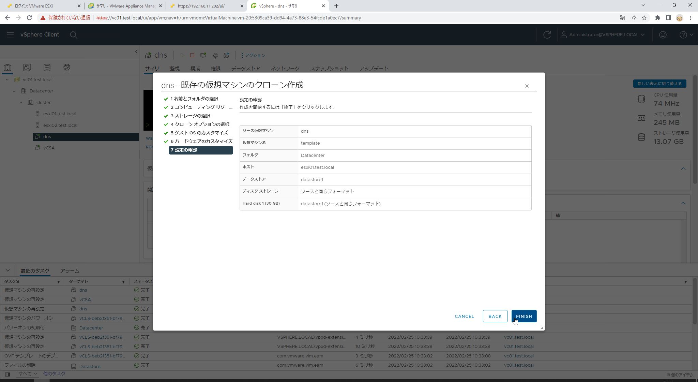Screen dimensions: 698x382
Task: Select esxi01.test.local host in tree
Action: 60,114
